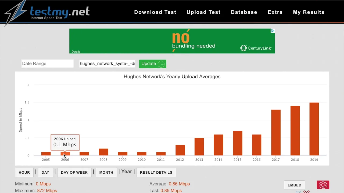Viewport: 344px width, 193px height.
Task: Select the Year view label
Action: click(x=127, y=172)
